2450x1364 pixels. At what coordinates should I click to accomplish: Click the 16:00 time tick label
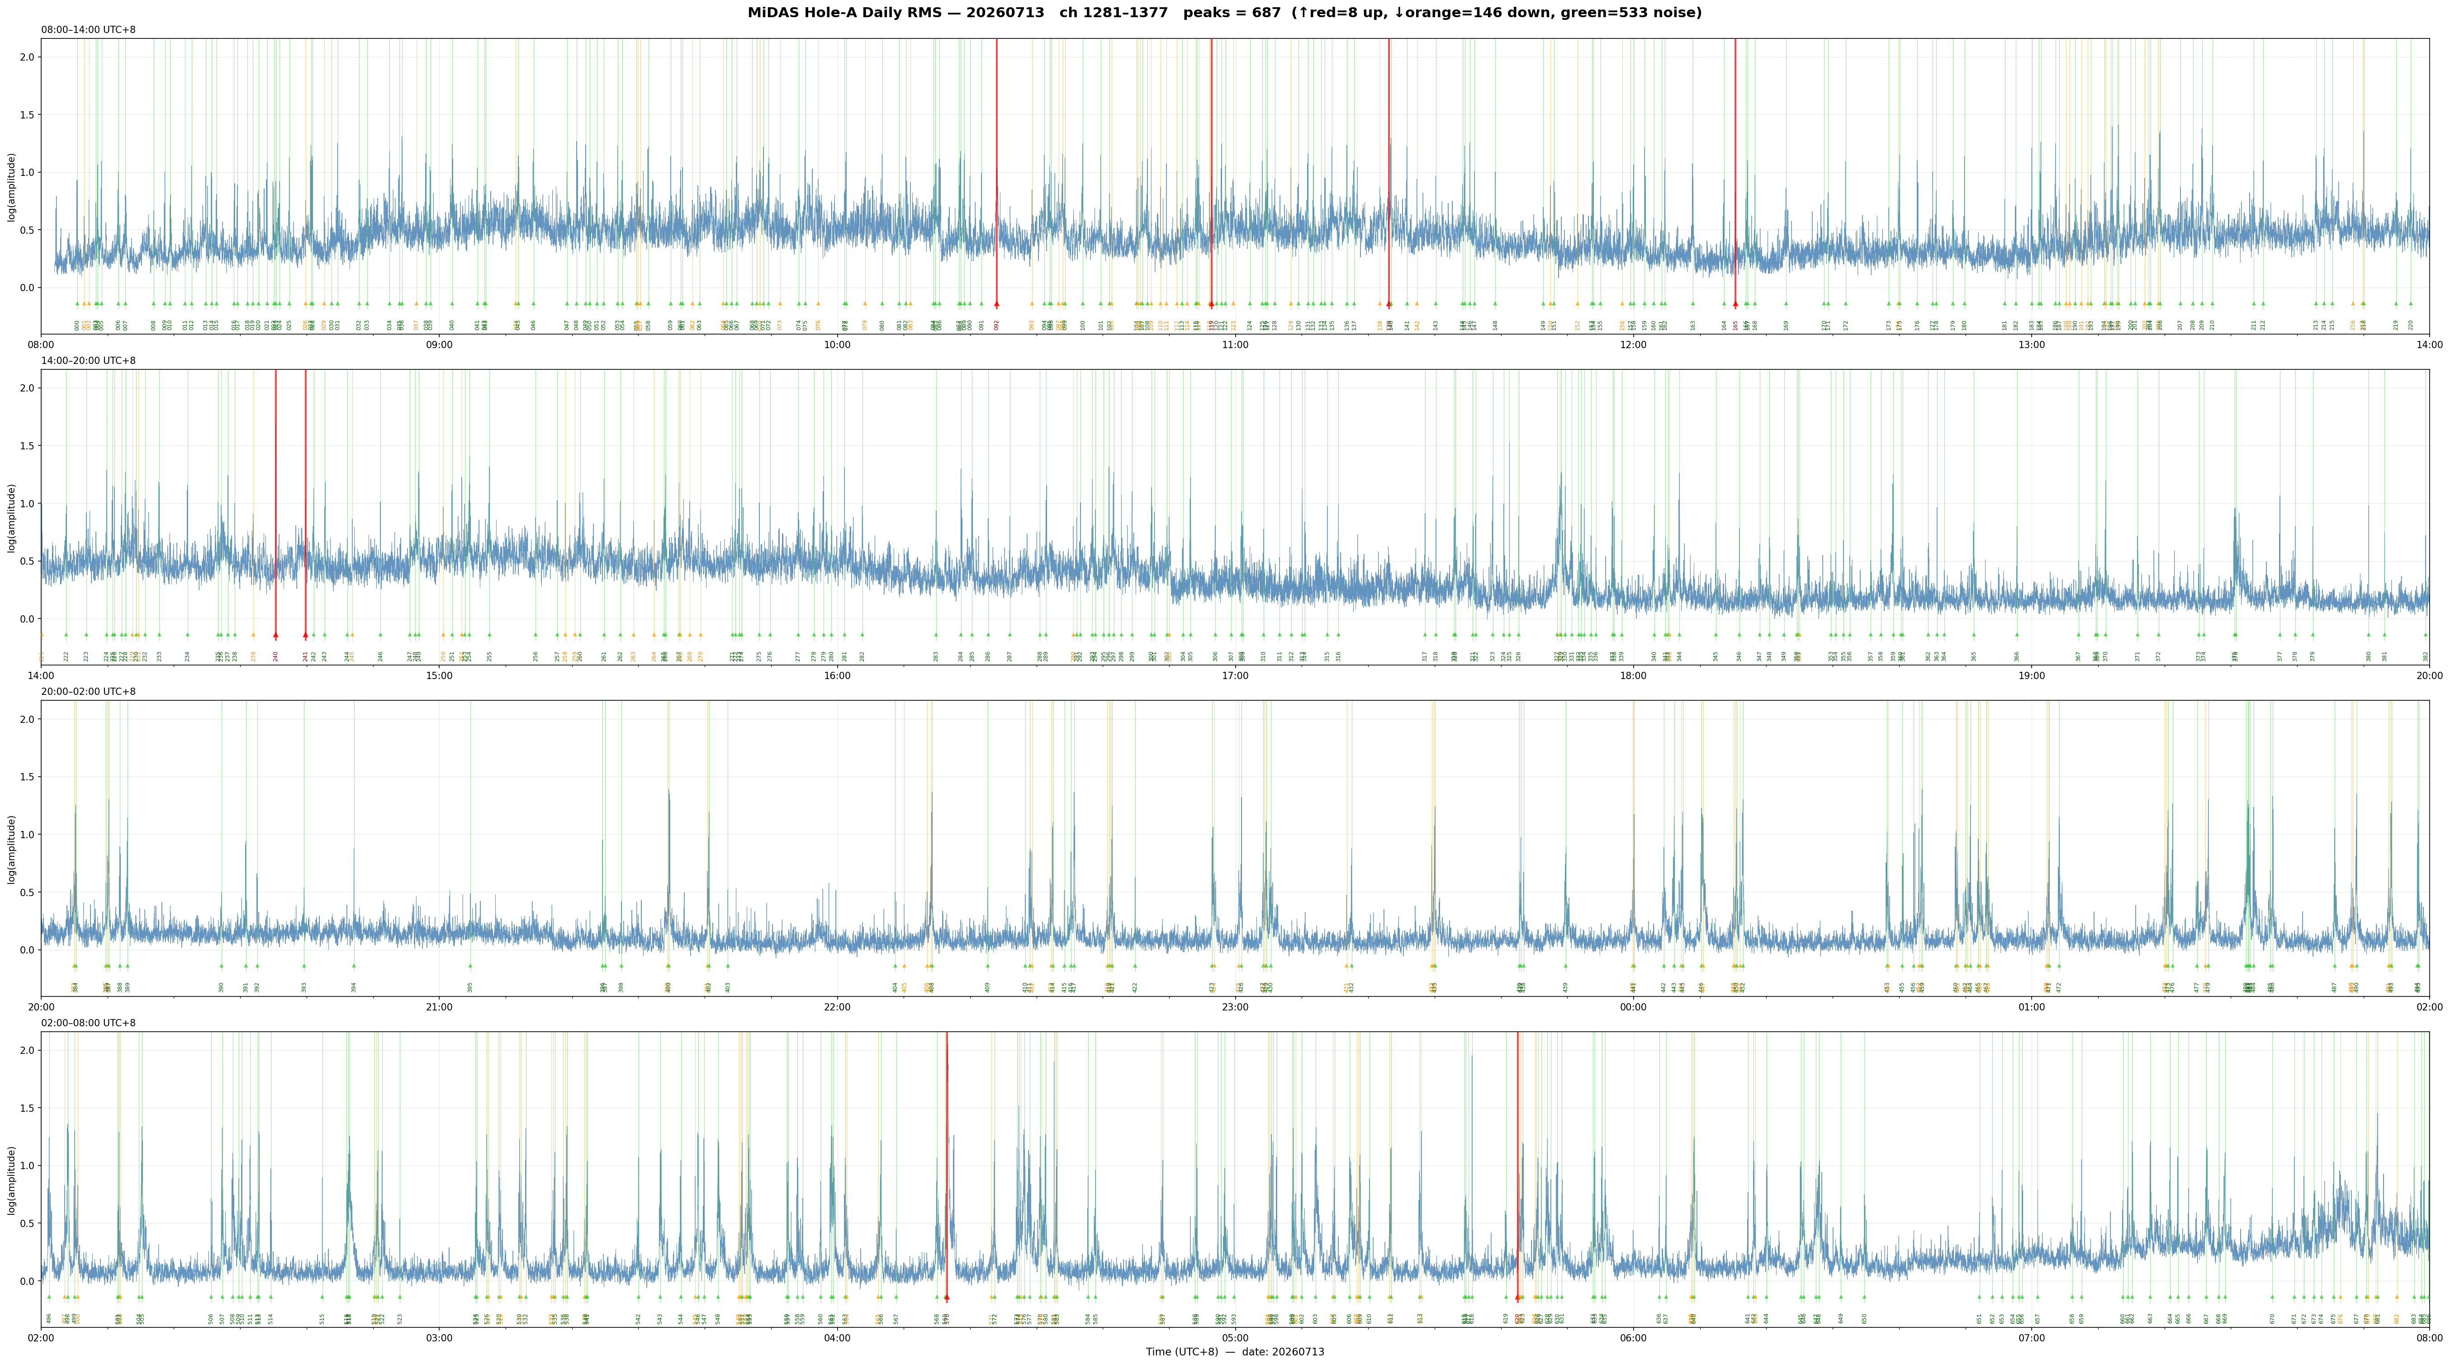pos(837,675)
